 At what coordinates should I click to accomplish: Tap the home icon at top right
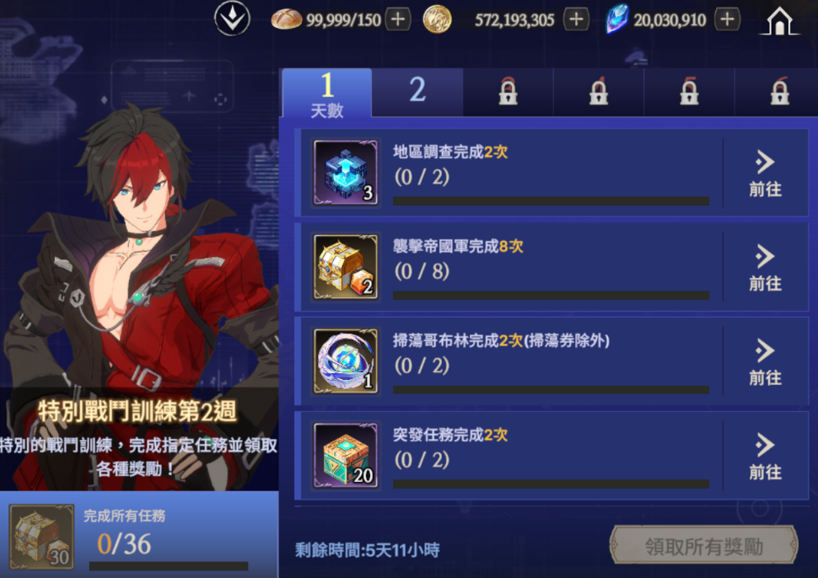click(779, 21)
